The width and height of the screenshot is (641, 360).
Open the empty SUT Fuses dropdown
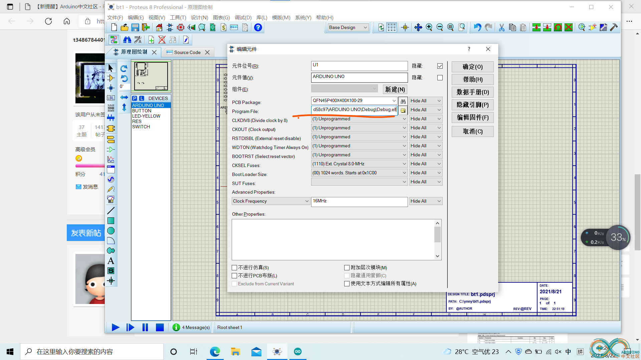(359, 182)
